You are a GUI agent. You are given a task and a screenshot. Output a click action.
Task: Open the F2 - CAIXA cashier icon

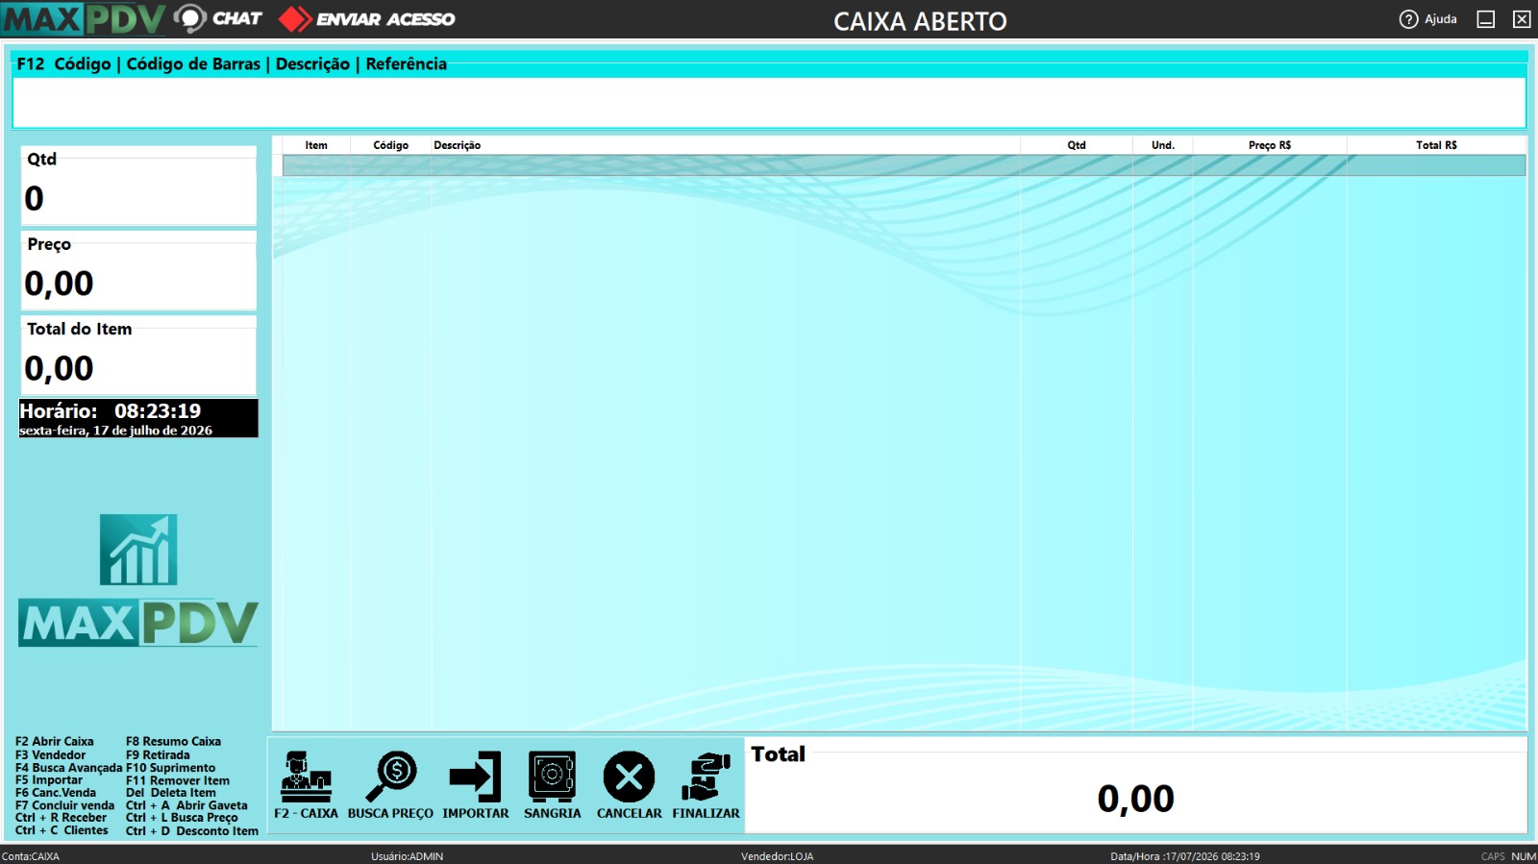click(x=306, y=777)
